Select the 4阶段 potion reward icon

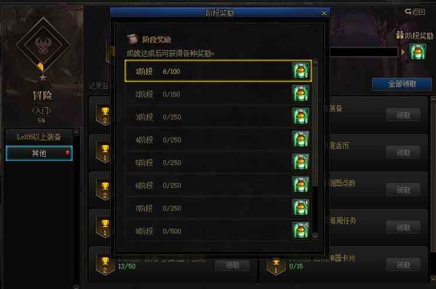300,139
